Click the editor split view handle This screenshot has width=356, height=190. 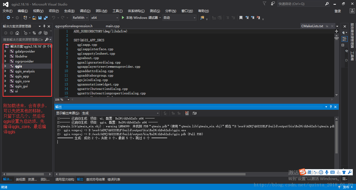pos(337,31)
